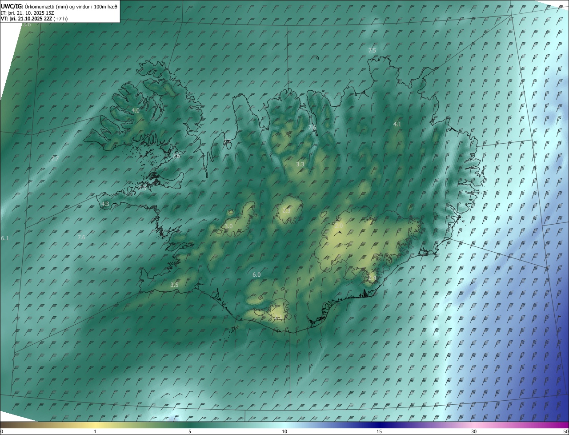Viewport: 569px width, 435px height.
Task: Click the 50 tick label on the color scale
Action: (x=565, y=431)
